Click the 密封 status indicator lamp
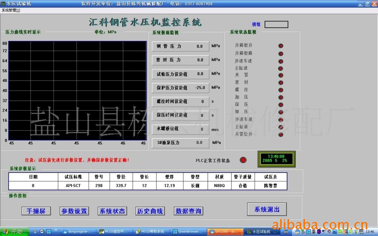This screenshot has width=378, height=236. pyautogui.click(x=281, y=83)
